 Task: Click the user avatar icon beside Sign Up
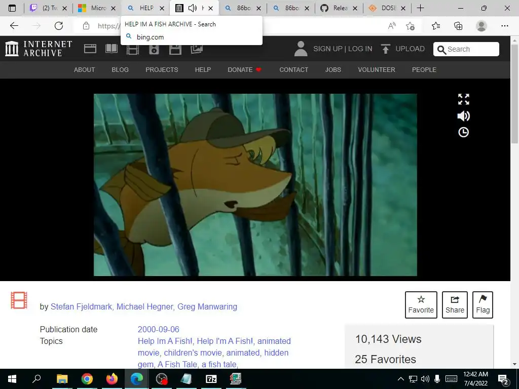(x=301, y=49)
